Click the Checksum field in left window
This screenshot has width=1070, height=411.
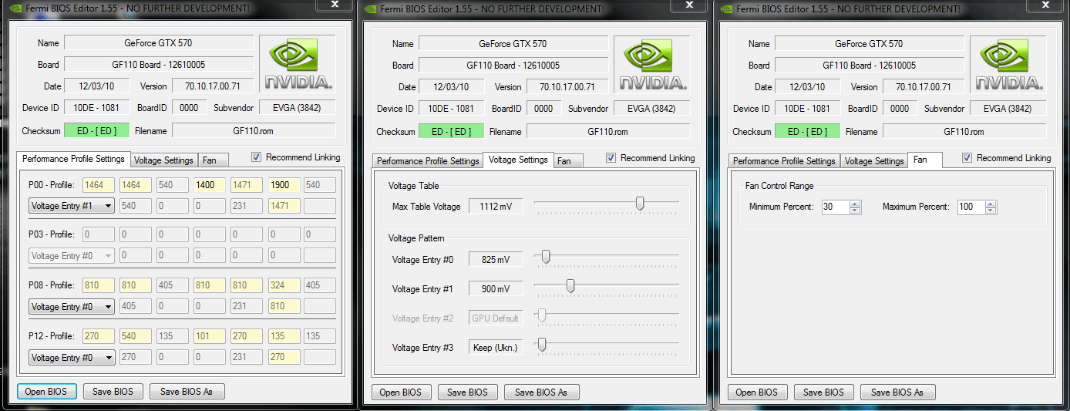(96, 131)
